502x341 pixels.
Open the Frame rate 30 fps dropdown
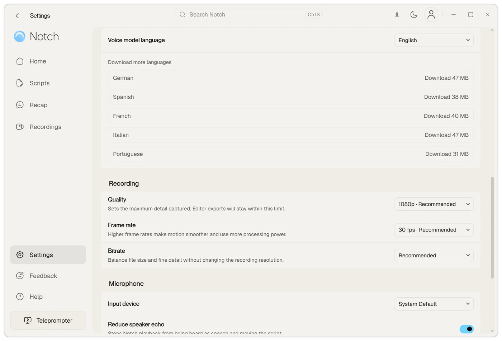click(x=434, y=230)
